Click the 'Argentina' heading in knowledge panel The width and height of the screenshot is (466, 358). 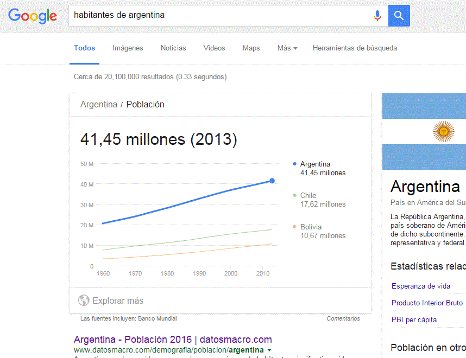pos(425,187)
